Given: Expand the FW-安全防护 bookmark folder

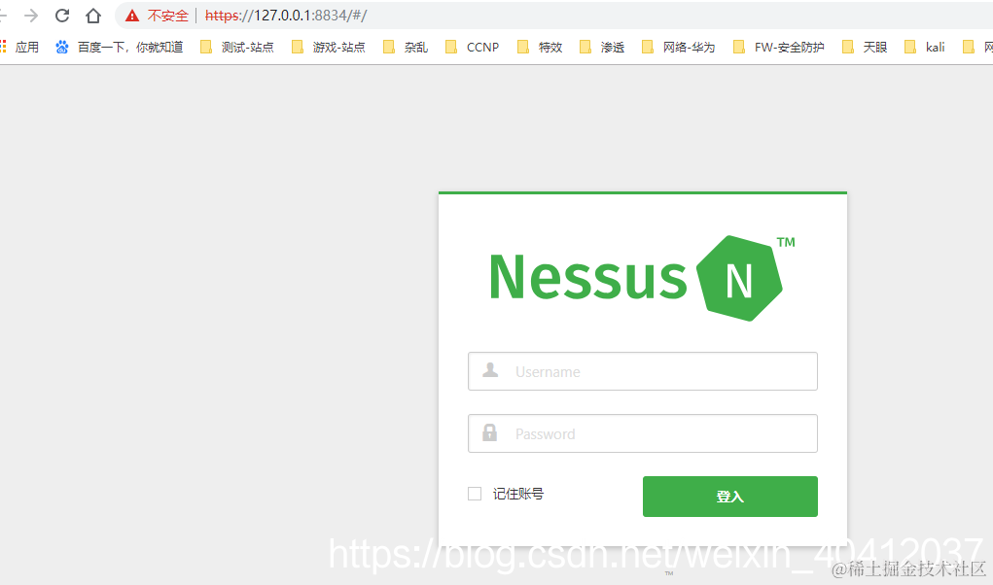Looking at the screenshot, I should pyautogui.click(x=778, y=47).
